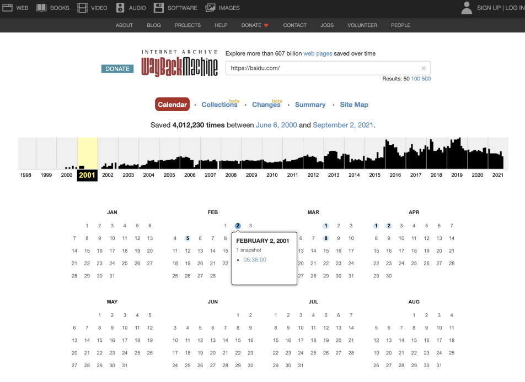The width and height of the screenshot is (525, 382).
Task: Open the Contact menu item
Action: coord(294,25)
